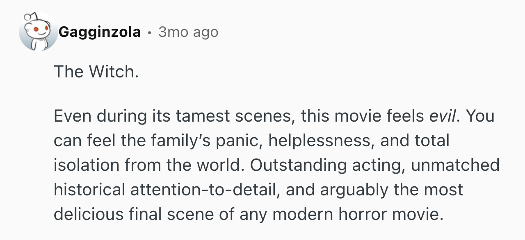Click the separator dot before the timestamp
The image size is (525, 240).
click(x=150, y=32)
